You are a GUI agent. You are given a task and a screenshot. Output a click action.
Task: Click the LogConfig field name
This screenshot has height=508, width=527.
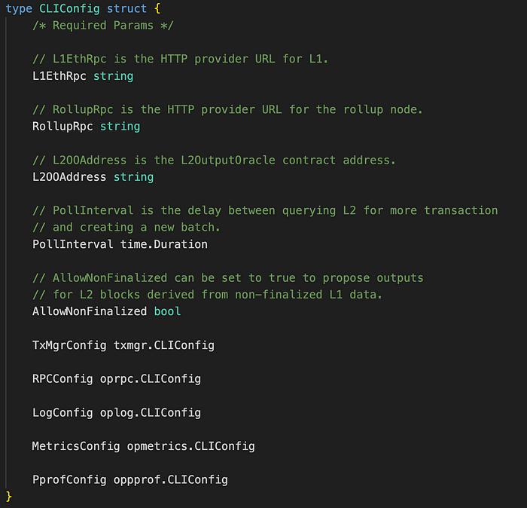pyautogui.click(x=62, y=412)
